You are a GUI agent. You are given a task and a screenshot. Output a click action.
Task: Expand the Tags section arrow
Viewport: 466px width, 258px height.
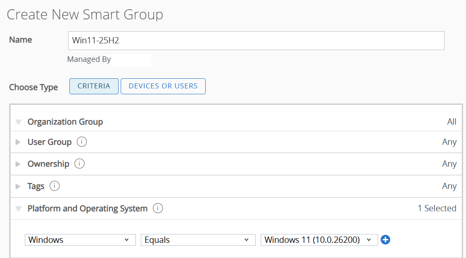[18, 186]
